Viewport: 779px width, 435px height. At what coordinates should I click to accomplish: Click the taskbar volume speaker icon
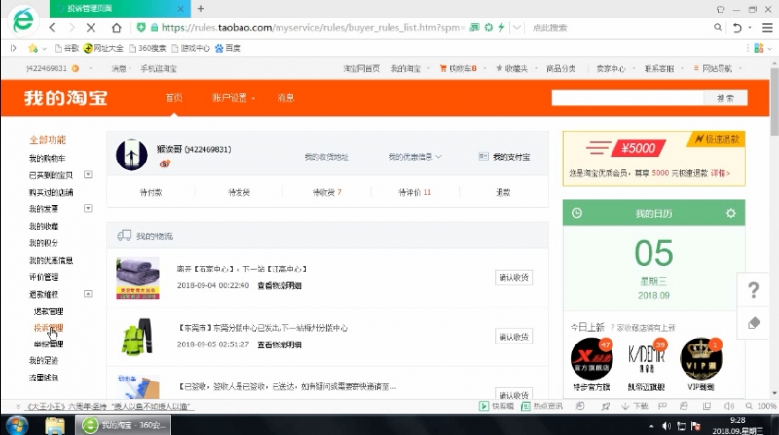pyautogui.click(x=667, y=426)
